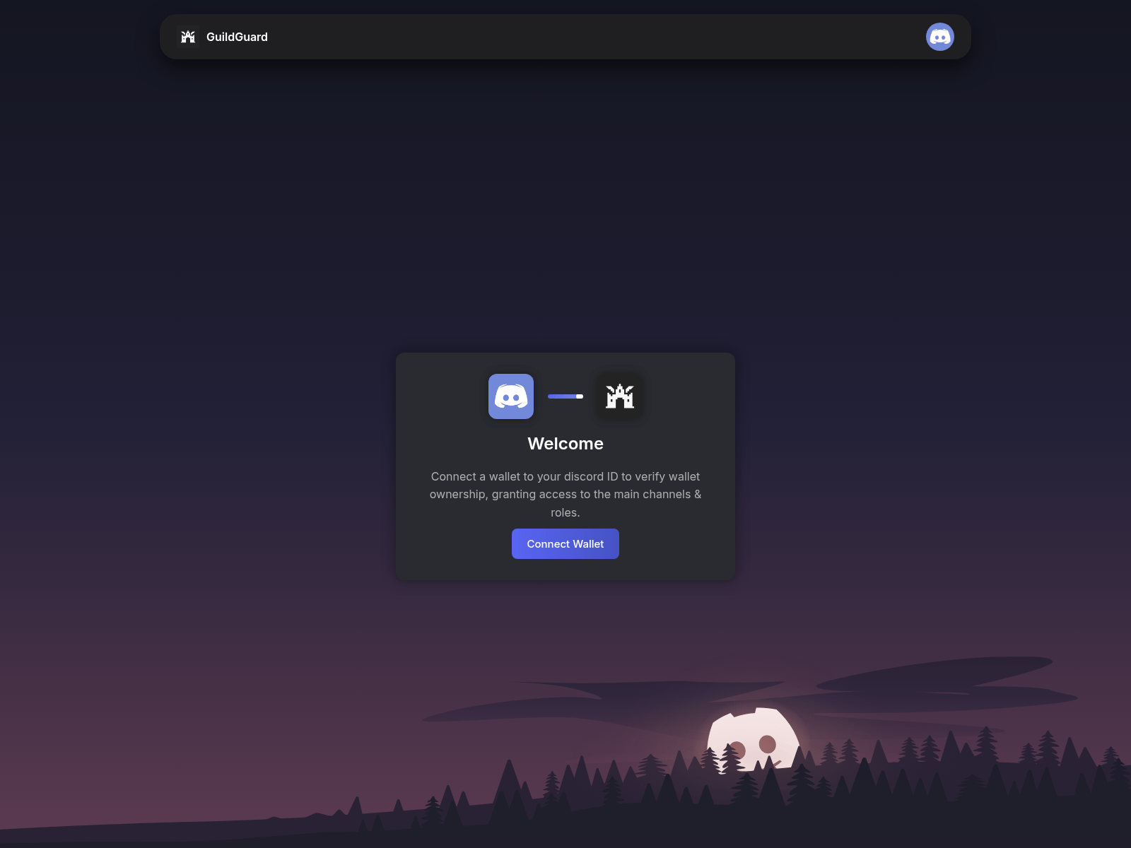Tap the rounded Discord badge in the navbar corner
Screen dimensions: 1131x848
pyautogui.click(x=940, y=36)
